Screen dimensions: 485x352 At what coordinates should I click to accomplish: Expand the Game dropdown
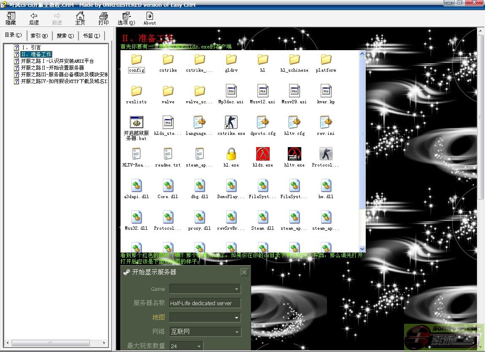point(237,289)
